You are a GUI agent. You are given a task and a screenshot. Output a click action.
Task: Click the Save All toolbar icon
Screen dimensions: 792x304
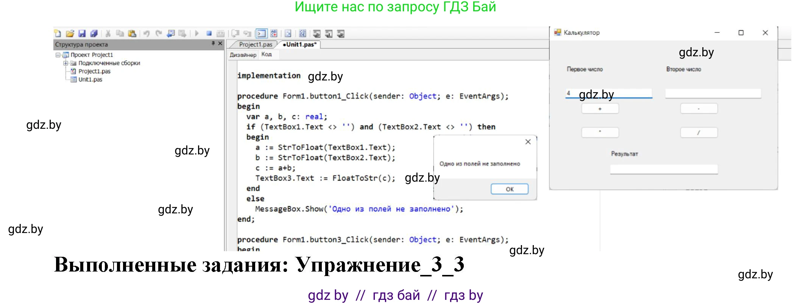[x=94, y=34]
